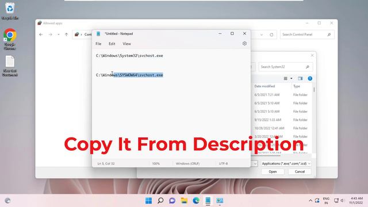Image resolution: width=368 pixels, height=207 pixels.
Task: Expand the address bar history dropdown
Action: click(262, 34)
